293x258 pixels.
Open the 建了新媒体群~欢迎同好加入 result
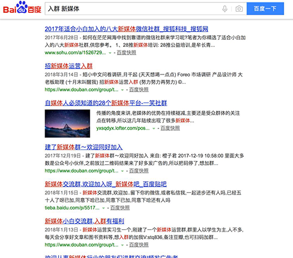pos(84,147)
